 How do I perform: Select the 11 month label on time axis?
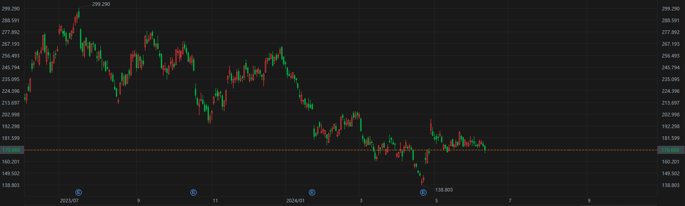(x=215, y=200)
